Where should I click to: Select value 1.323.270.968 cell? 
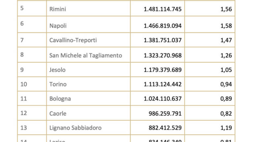(157, 55)
